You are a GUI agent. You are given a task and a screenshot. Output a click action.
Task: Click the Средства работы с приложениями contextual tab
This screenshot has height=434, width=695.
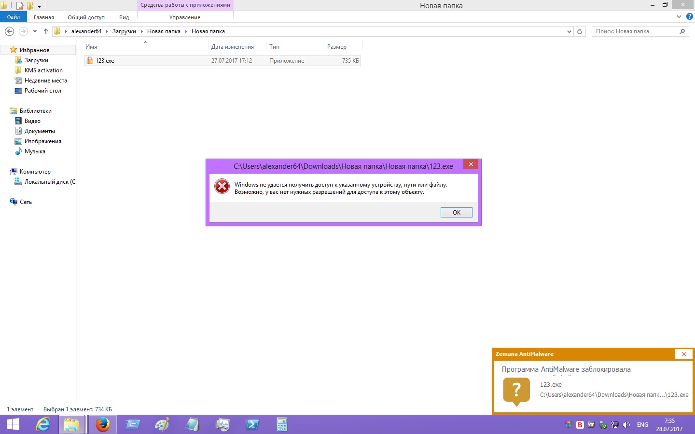185,5
